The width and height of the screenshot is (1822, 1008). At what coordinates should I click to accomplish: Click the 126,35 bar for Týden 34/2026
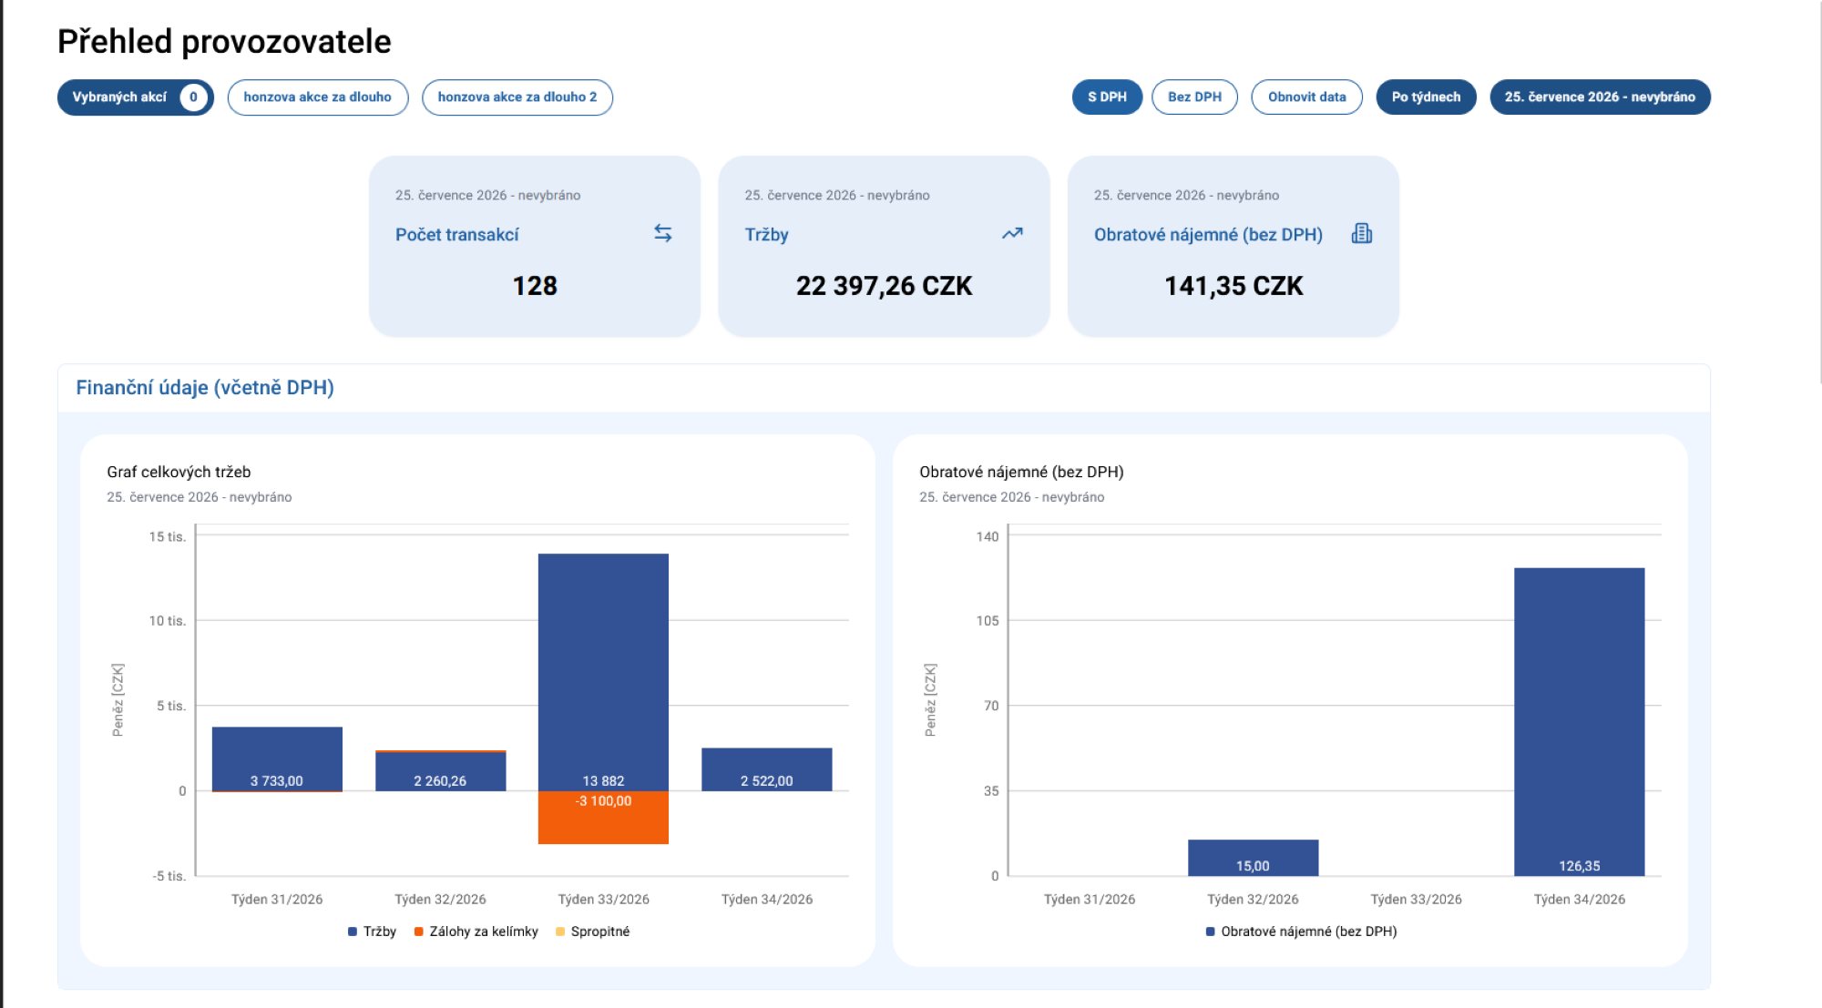1579,722
